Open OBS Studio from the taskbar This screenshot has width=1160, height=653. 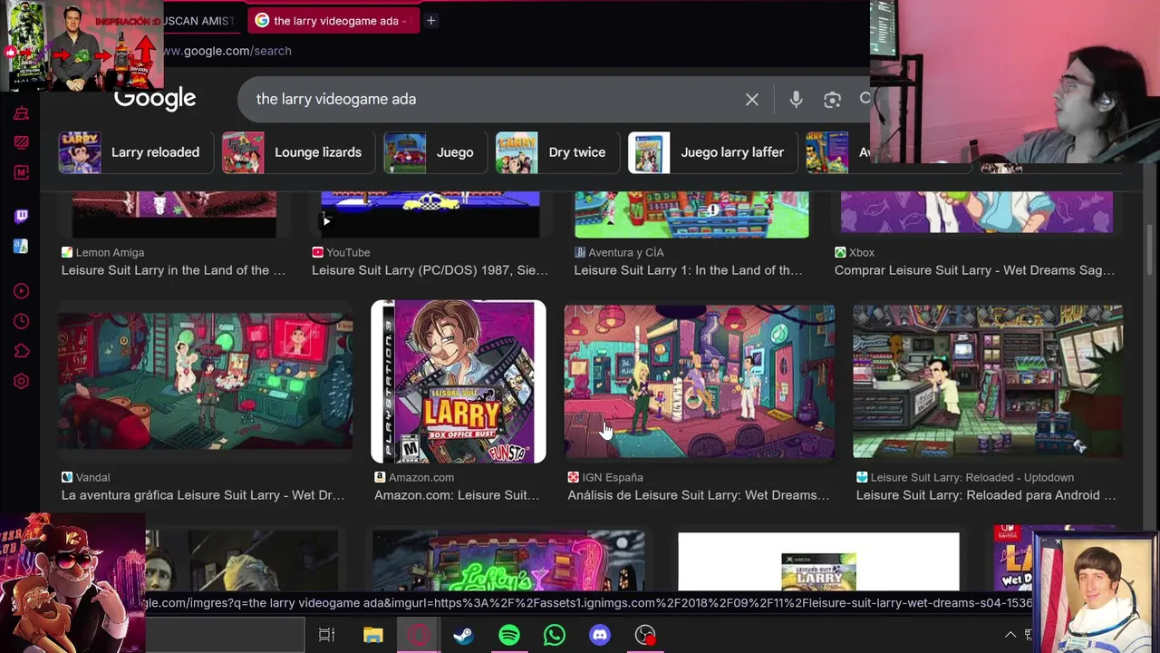pos(645,635)
